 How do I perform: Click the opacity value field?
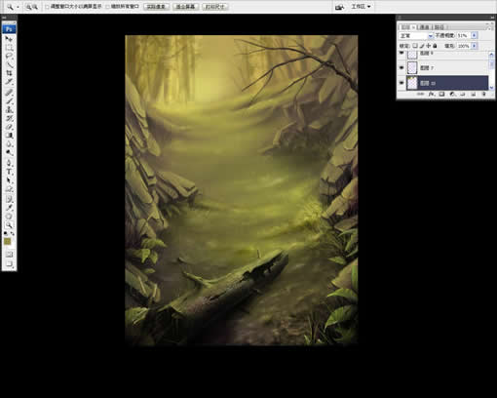coord(463,35)
